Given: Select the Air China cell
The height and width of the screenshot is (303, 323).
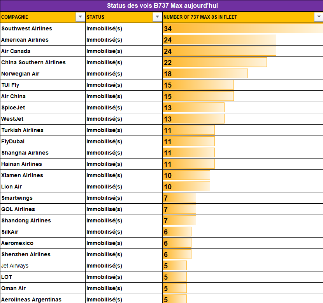Looking at the screenshot, I should pos(43,96).
